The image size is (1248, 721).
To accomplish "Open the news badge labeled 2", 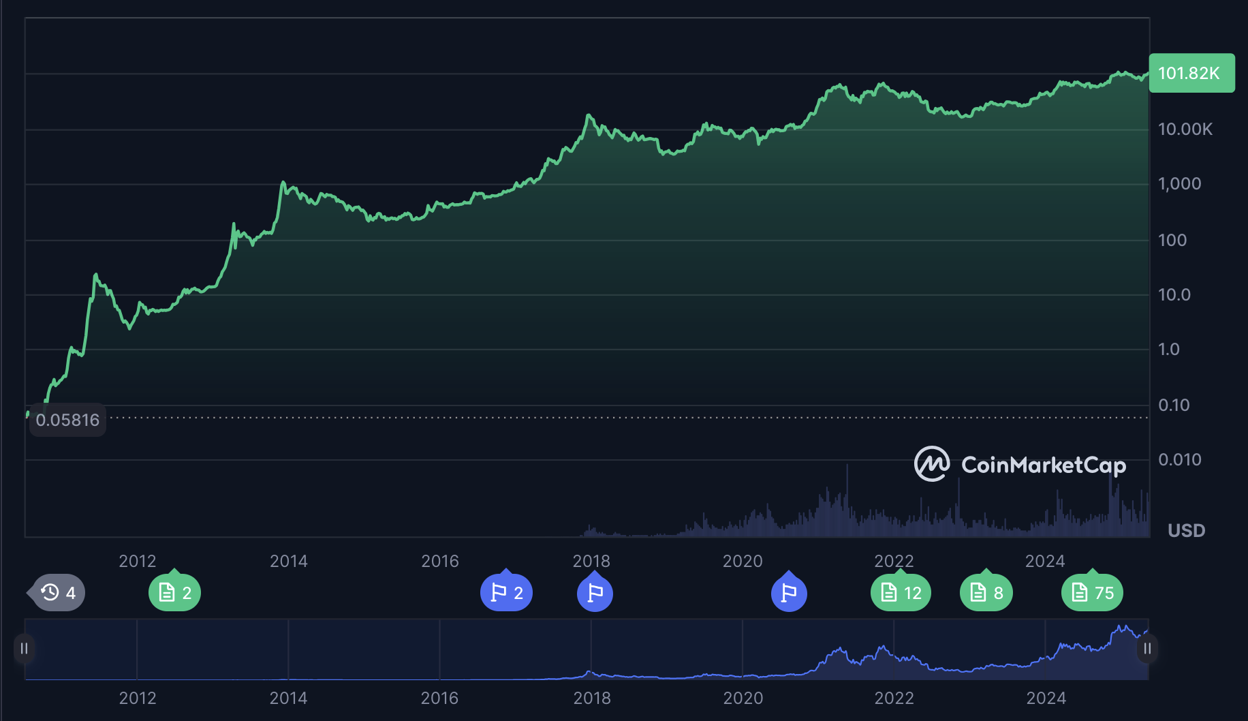I will [x=174, y=593].
